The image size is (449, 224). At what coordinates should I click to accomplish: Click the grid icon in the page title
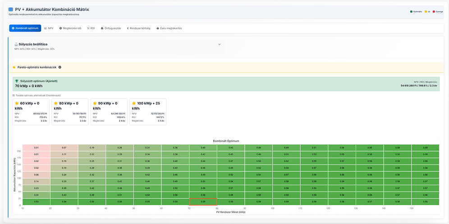pyautogui.click(x=11, y=9)
